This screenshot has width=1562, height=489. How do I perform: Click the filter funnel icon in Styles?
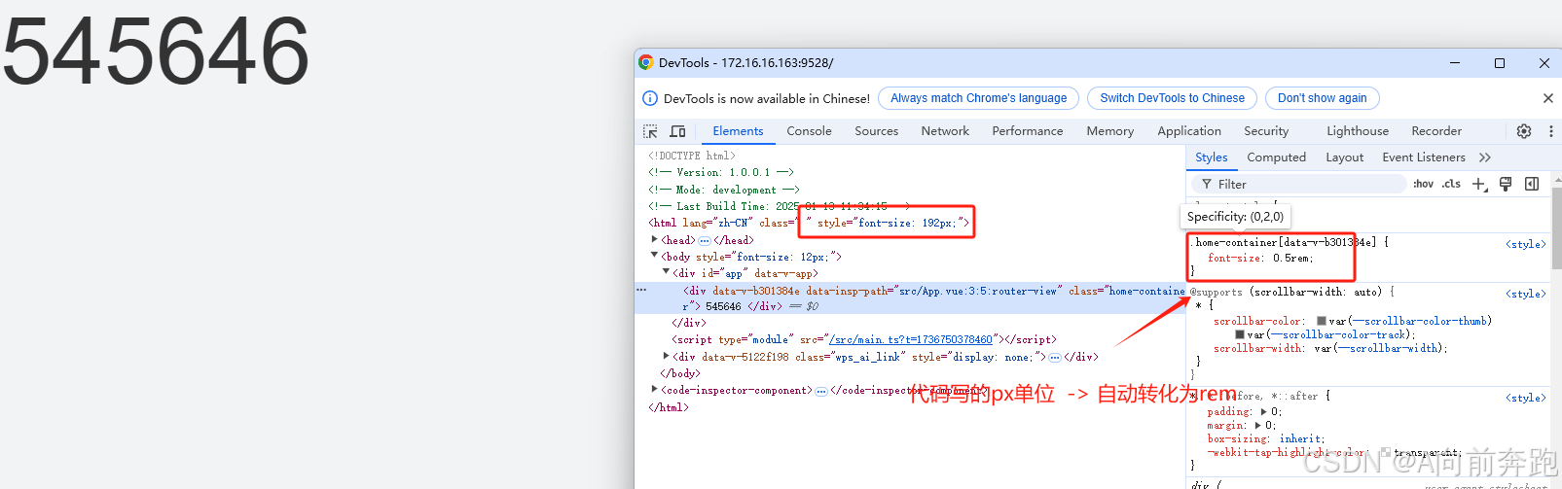tap(1207, 184)
